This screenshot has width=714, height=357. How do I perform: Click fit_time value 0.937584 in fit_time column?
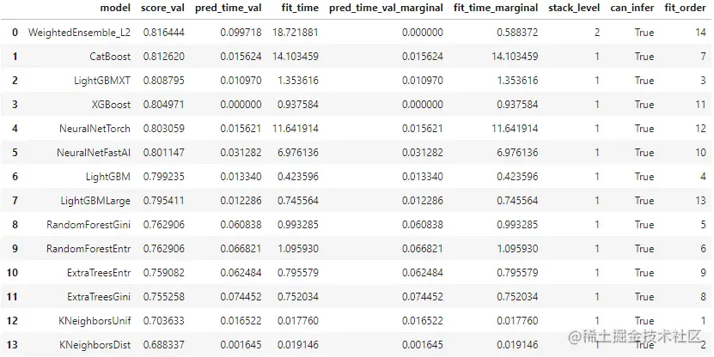click(x=298, y=105)
